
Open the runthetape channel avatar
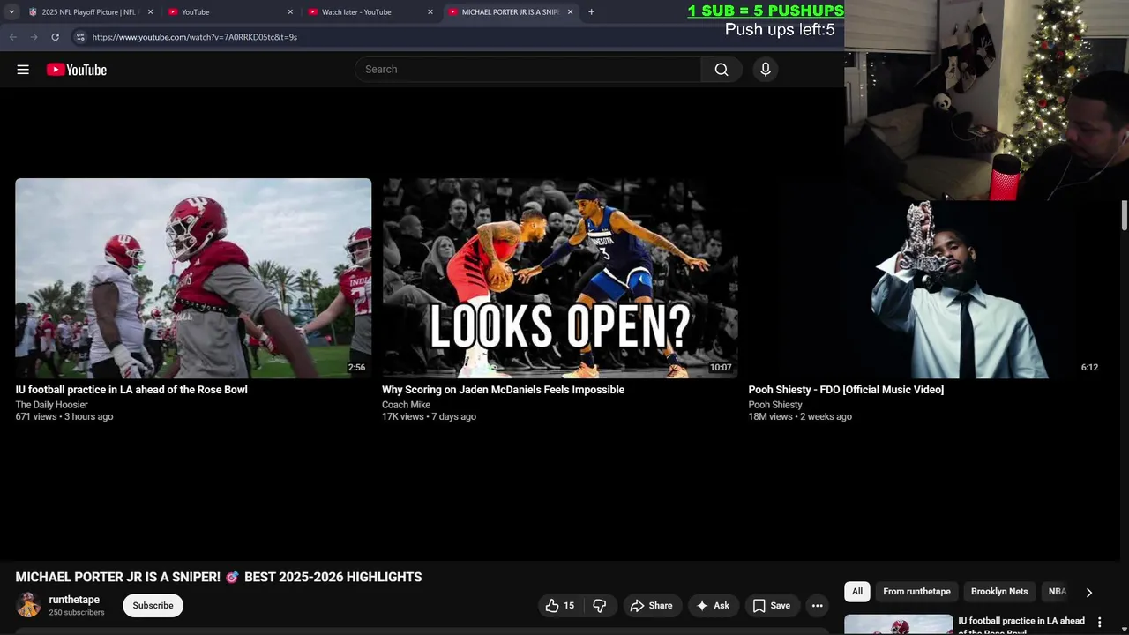[28, 605]
